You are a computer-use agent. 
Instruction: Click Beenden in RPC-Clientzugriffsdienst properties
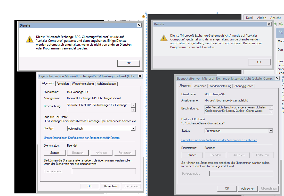78,153
